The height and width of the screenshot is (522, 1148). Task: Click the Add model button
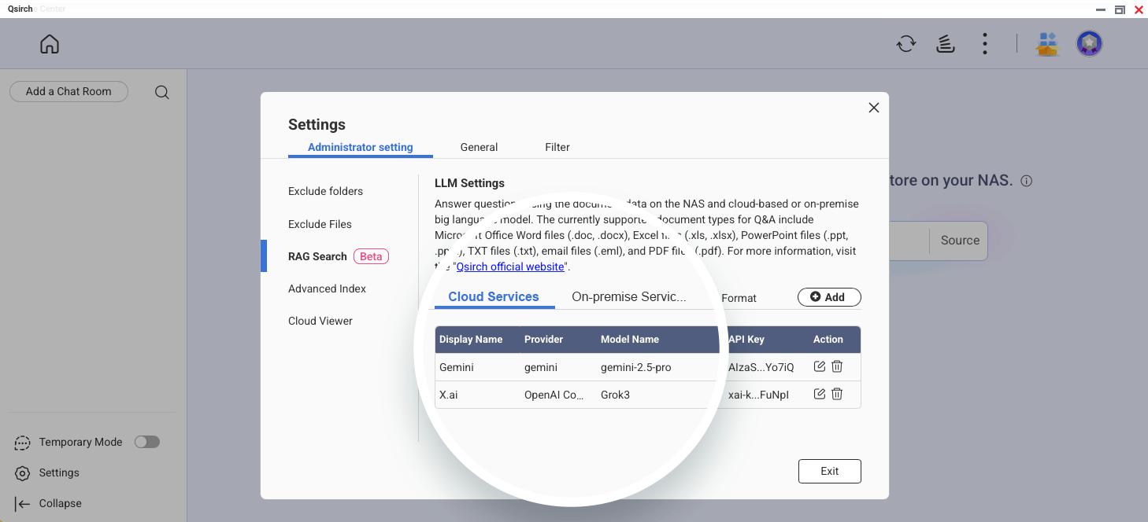(828, 297)
